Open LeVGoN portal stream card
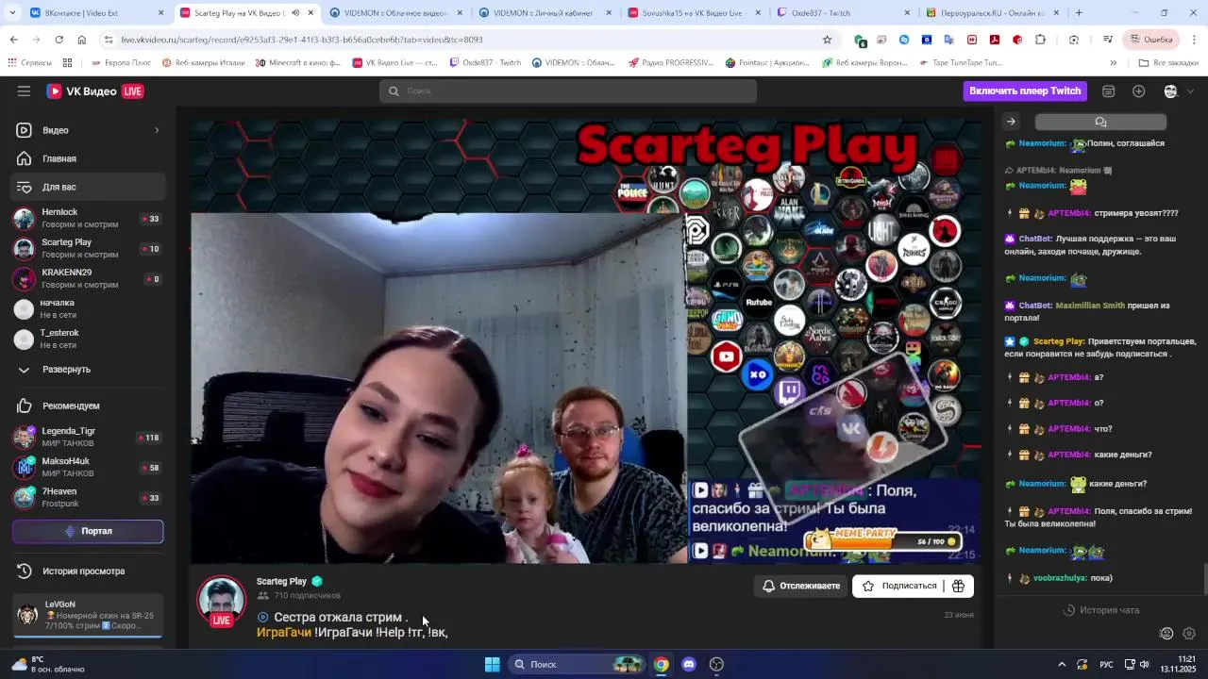Image resolution: width=1208 pixels, height=679 pixels. pos(88,615)
